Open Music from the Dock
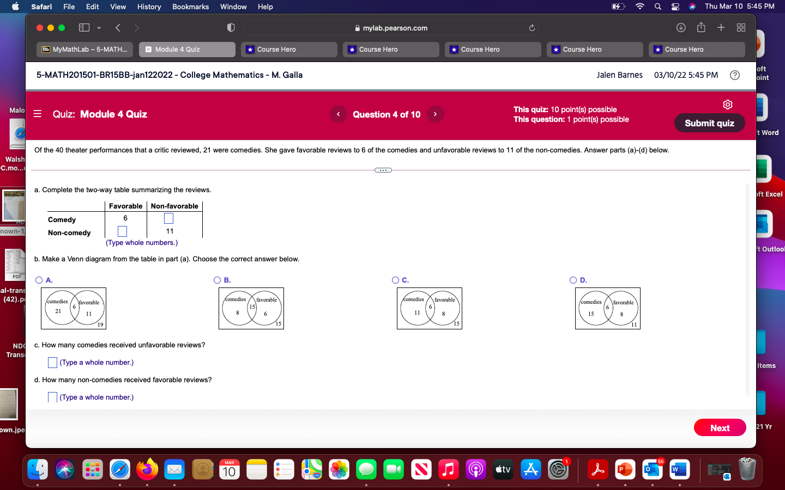This screenshot has width=785, height=490. point(448,469)
